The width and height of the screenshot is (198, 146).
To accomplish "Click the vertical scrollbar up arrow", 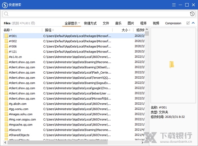I will [x=147, y=29].
